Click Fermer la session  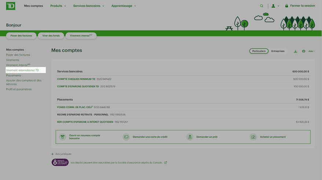[303, 6]
